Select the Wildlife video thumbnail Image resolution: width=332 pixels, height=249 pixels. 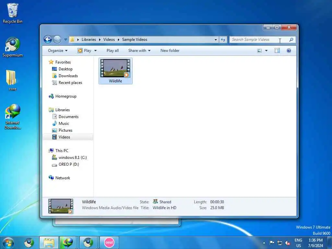tap(115, 71)
